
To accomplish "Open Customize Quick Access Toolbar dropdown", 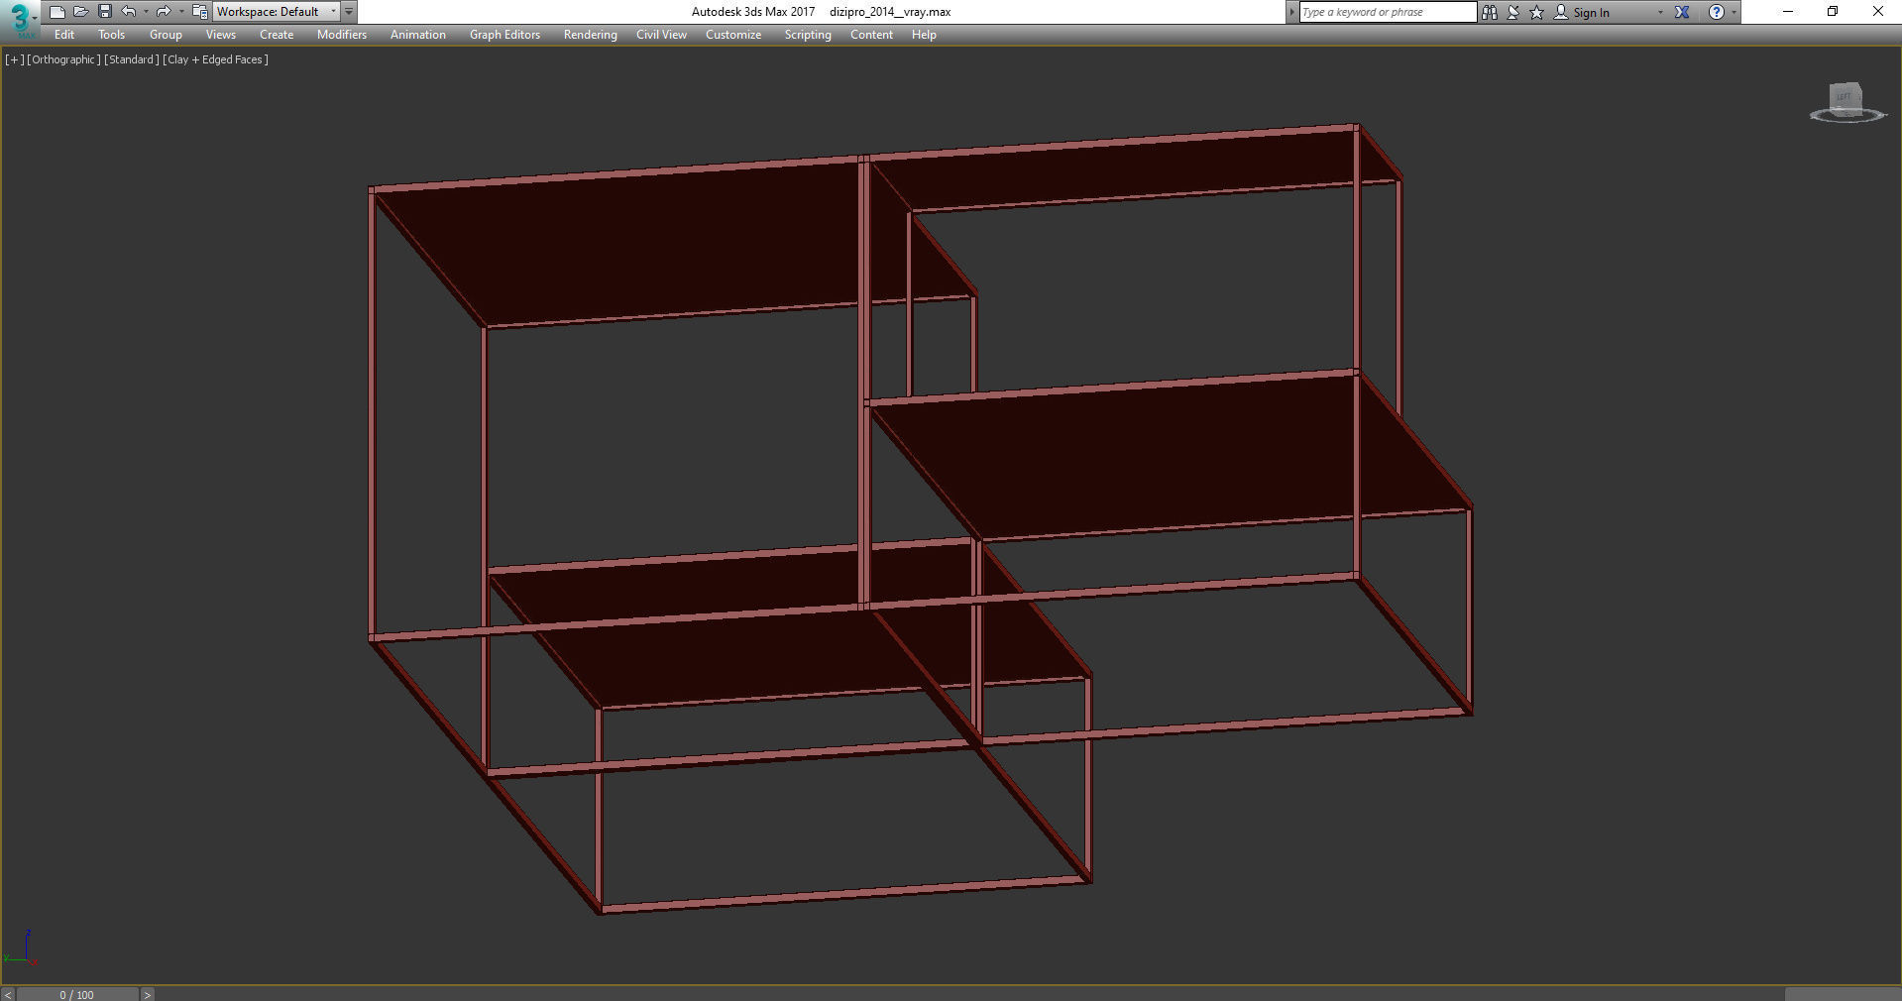I will point(349,12).
